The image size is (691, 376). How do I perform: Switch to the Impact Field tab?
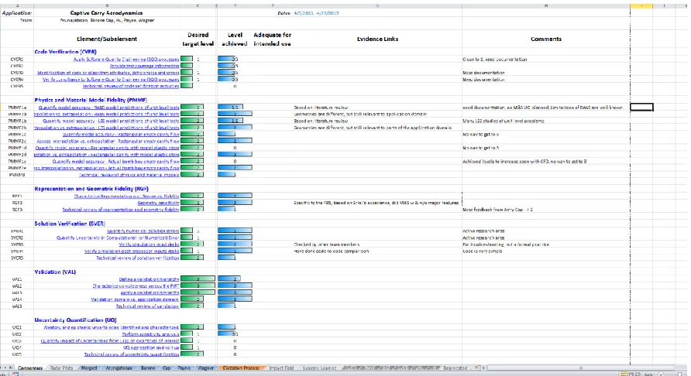tap(281, 367)
